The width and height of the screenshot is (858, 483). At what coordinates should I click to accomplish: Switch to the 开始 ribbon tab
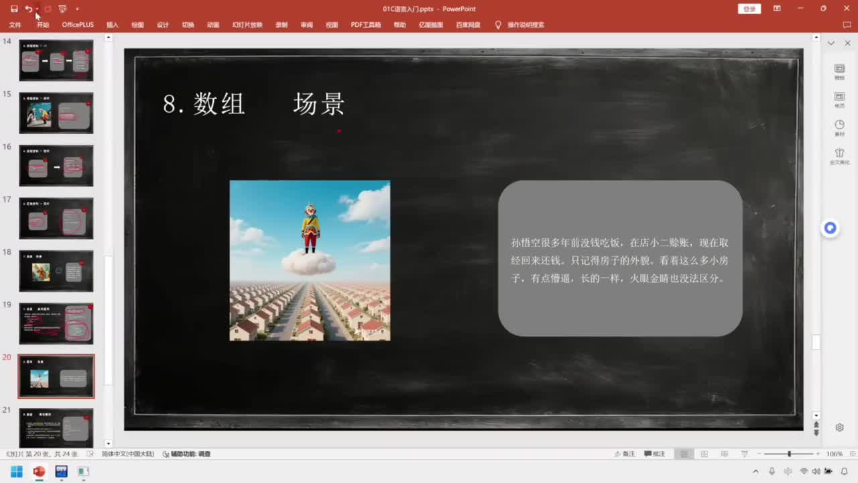[x=43, y=25]
